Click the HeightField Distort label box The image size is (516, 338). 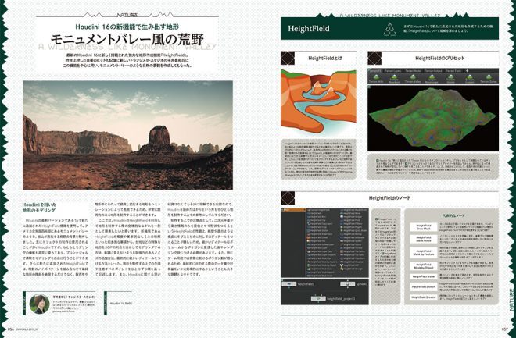(424, 287)
